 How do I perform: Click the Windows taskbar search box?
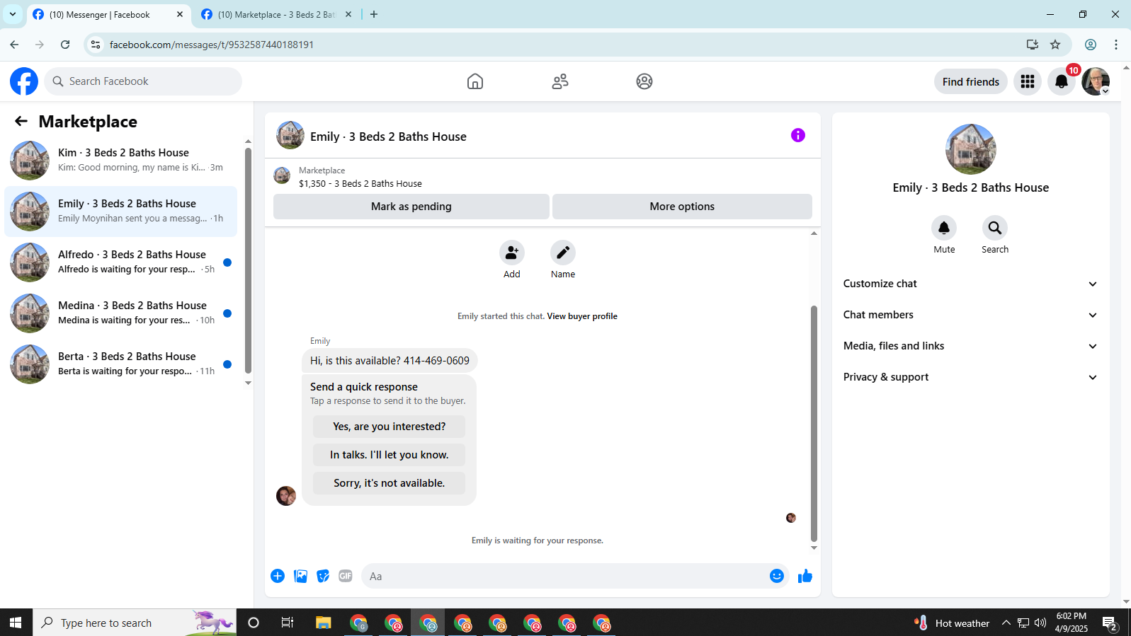pos(135,623)
